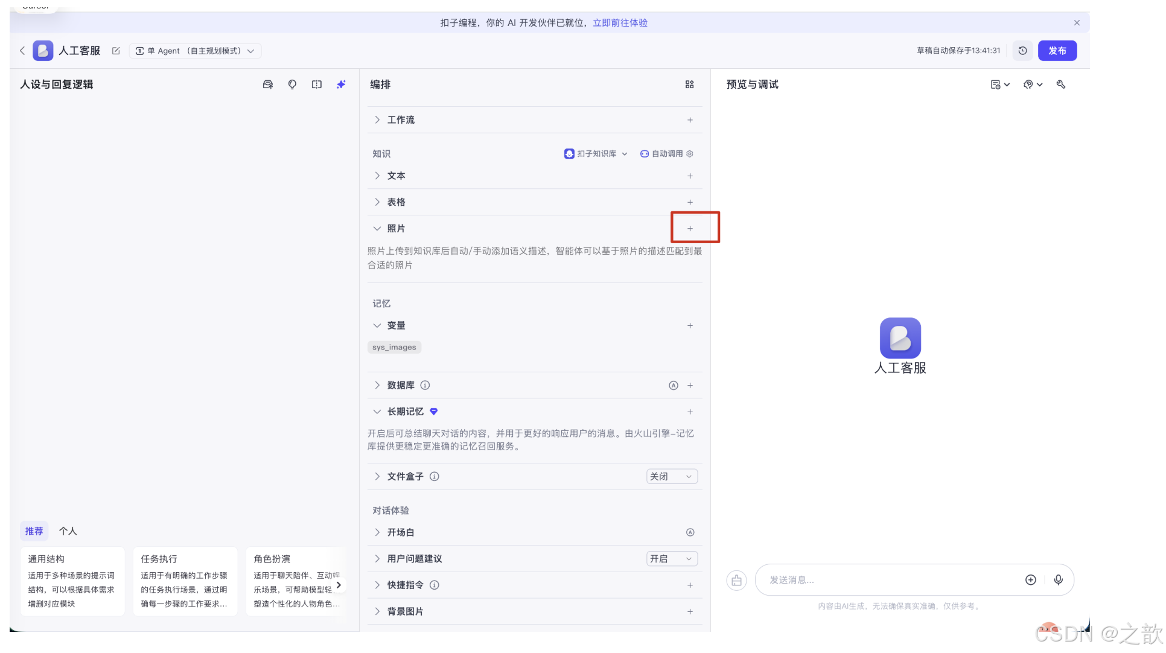This screenshot has width=1166, height=653.
Task: Click the microphone voice input icon
Action: [x=1058, y=580]
